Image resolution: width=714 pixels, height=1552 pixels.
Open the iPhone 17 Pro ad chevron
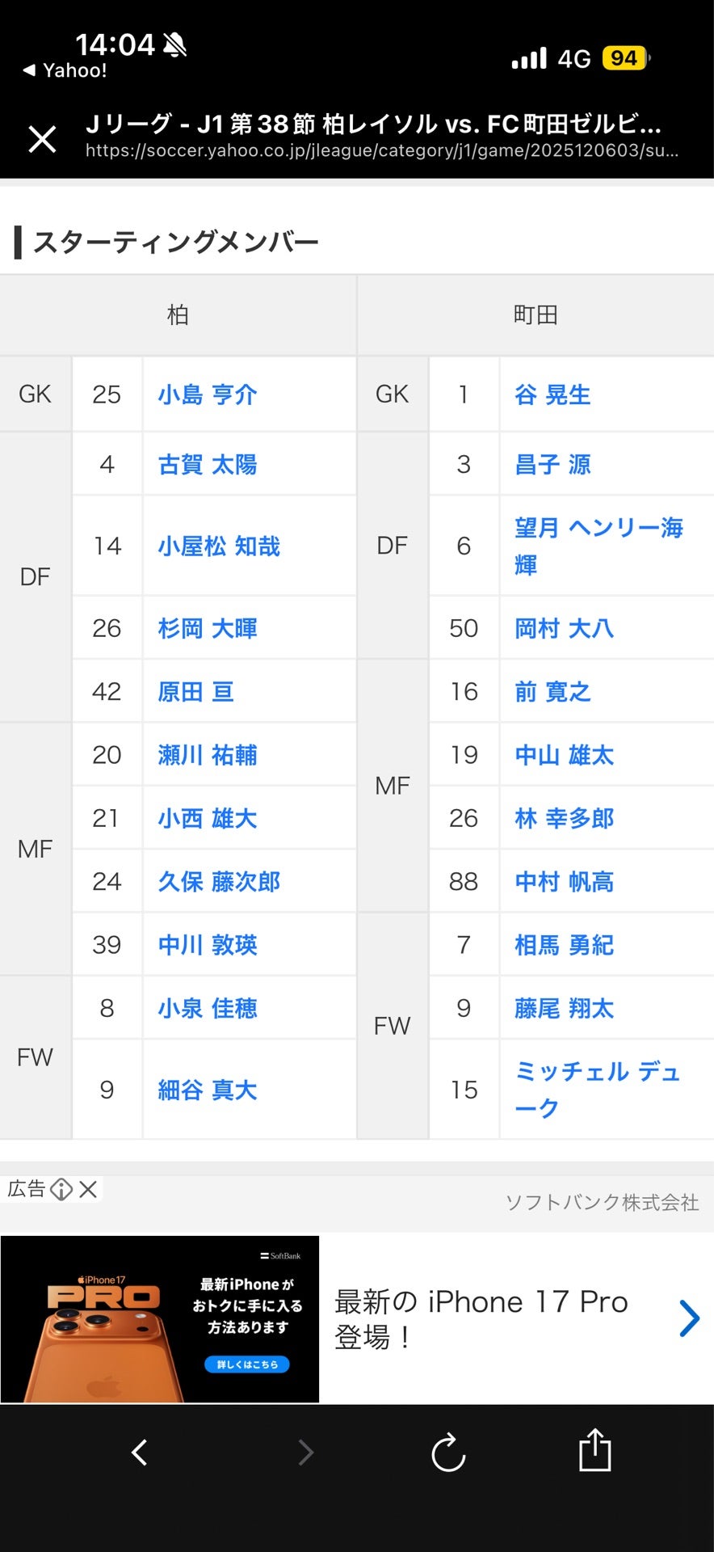pyautogui.click(x=687, y=1318)
